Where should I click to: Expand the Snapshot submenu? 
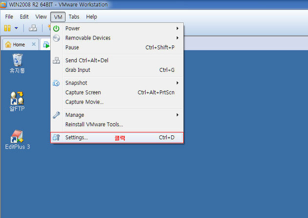tap(117, 83)
